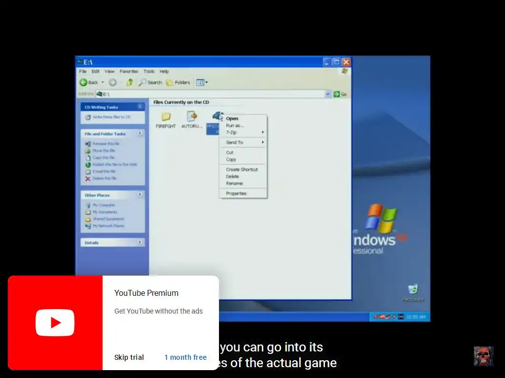Open the Views dropdown in toolbar
The height and width of the screenshot is (378, 505).
(x=202, y=83)
